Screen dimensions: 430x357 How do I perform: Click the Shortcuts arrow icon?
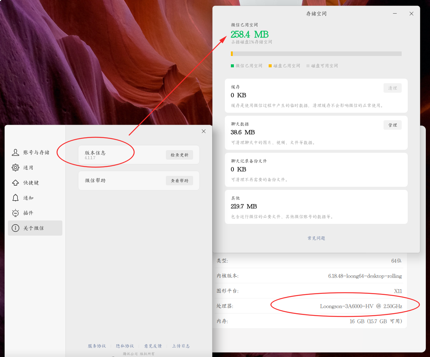(x=15, y=183)
